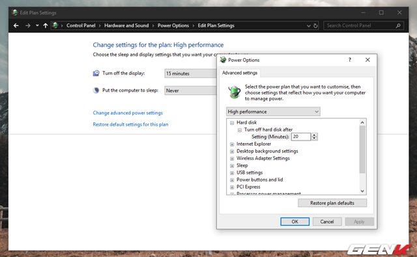Screen dimensions: 417x257
Task: Open Hardware and Sound breadcrumb
Action: [x=126, y=25]
